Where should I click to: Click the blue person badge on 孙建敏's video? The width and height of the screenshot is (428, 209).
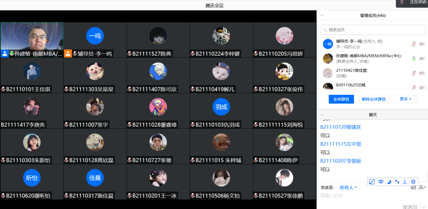tap(4, 53)
